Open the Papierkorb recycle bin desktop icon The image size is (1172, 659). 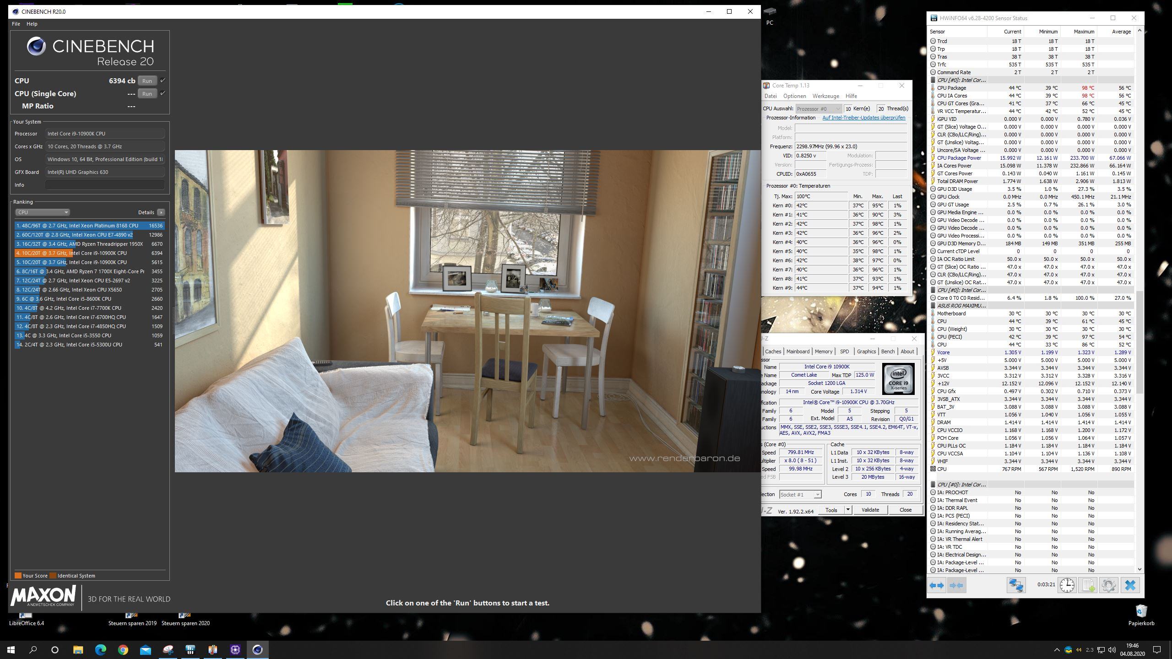click(x=1141, y=615)
